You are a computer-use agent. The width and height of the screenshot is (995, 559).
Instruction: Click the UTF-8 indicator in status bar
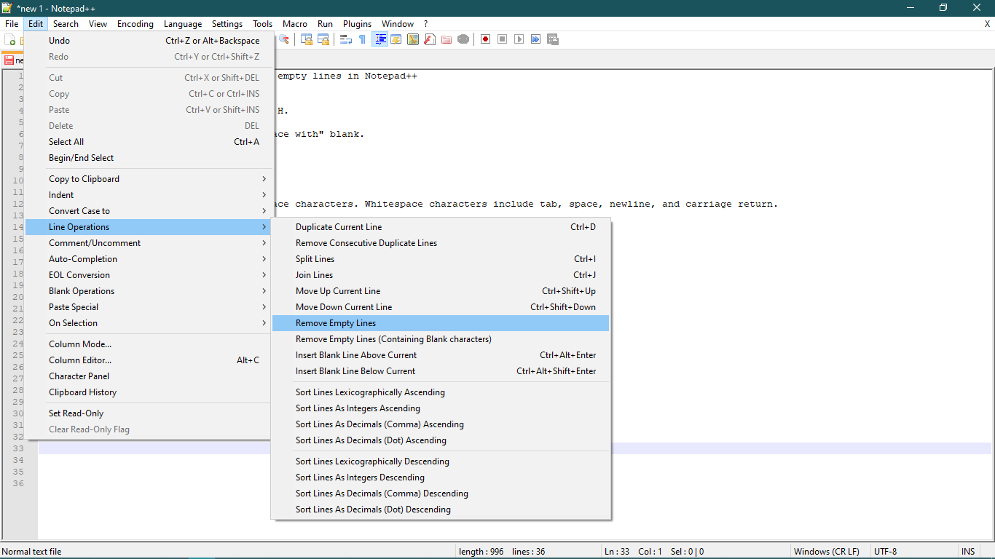click(x=885, y=551)
